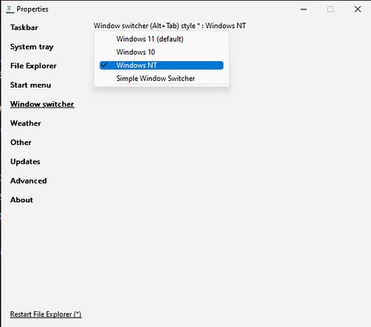
Task: Choose Simple Window Switcher option
Action: tap(161, 78)
